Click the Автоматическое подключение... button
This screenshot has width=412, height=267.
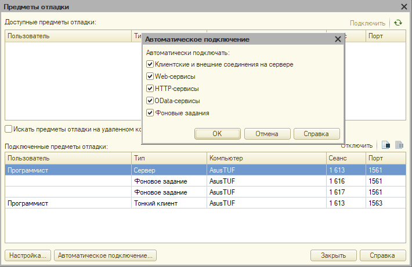click(106, 255)
